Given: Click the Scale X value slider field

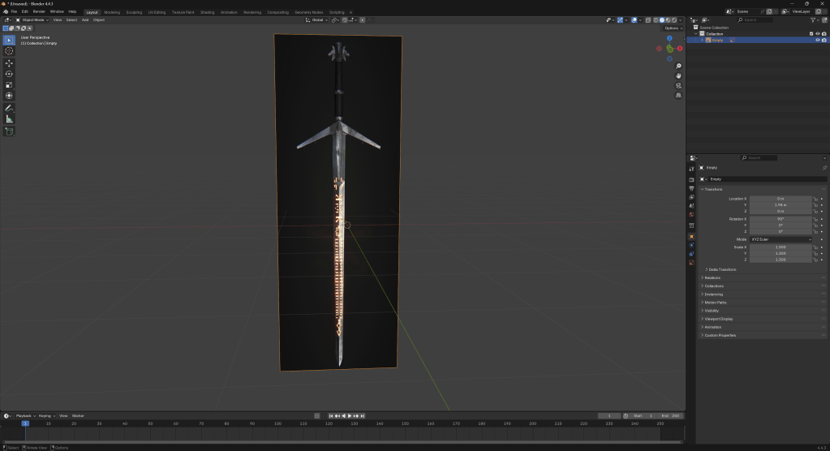Looking at the screenshot, I should (781, 247).
